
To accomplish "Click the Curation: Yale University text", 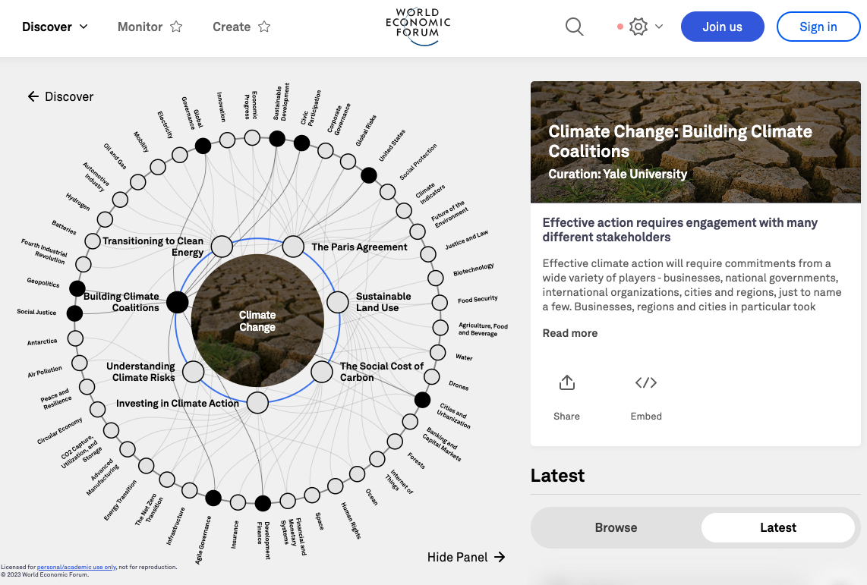I will point(618,174).
